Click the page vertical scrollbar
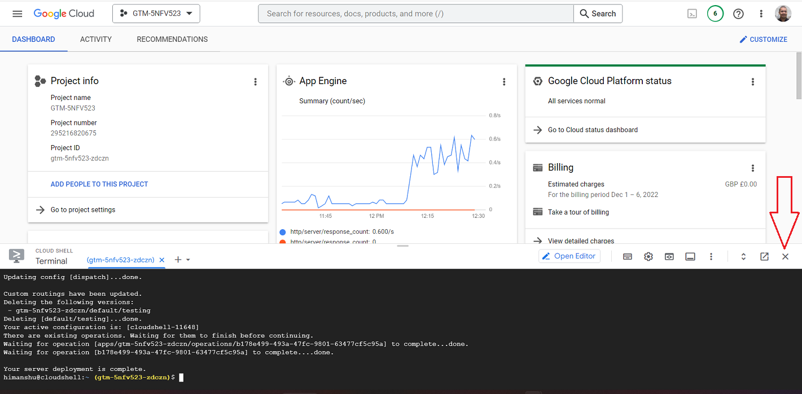802x394 pixels. point(799,75)
